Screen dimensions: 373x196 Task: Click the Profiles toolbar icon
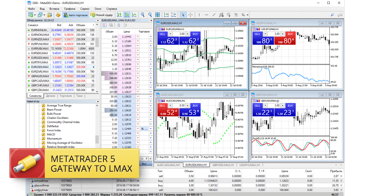click(40, 15)
